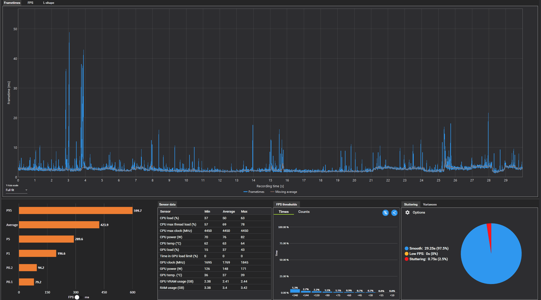Select the FPS thresholds tab
This screenshot has width=541, height=300.
click(286, 204)
